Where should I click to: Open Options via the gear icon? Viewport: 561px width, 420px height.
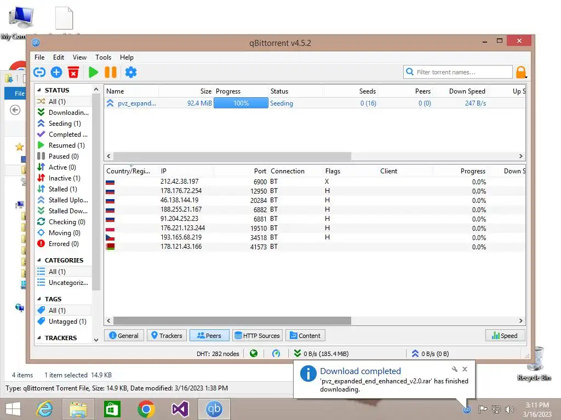pos(130,72)
